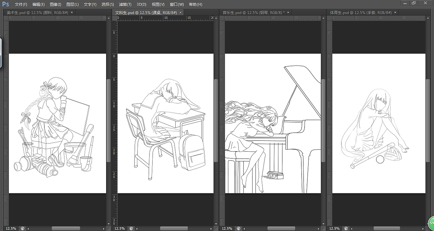Image resolution: width=434 pixels, height=231 pixels.
Task: Open the 编辑(E) menu
Action: pyautogui.click(x=38, y=4)
